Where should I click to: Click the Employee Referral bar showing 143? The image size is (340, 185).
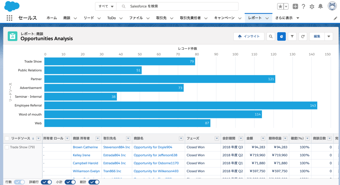(x=181, y=105)
